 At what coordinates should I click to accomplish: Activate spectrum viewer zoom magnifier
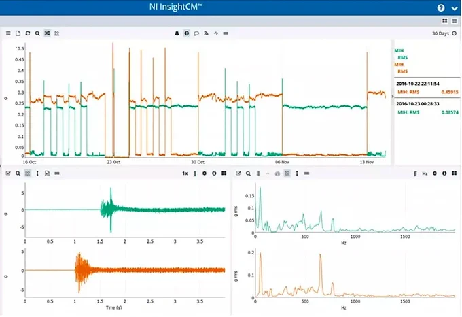tap(249, 173)
